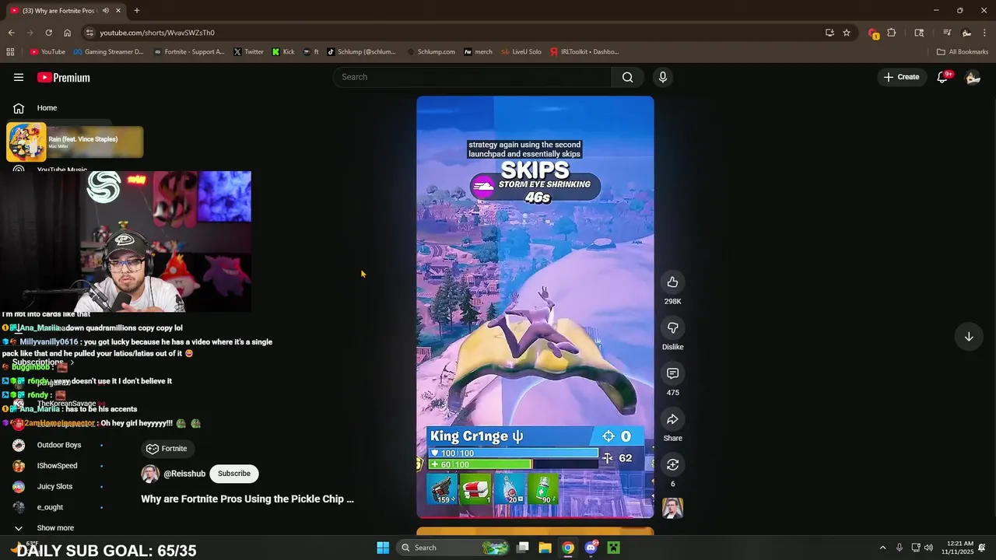Open the channel sound thumbnail below Remix

click(673, 508)
